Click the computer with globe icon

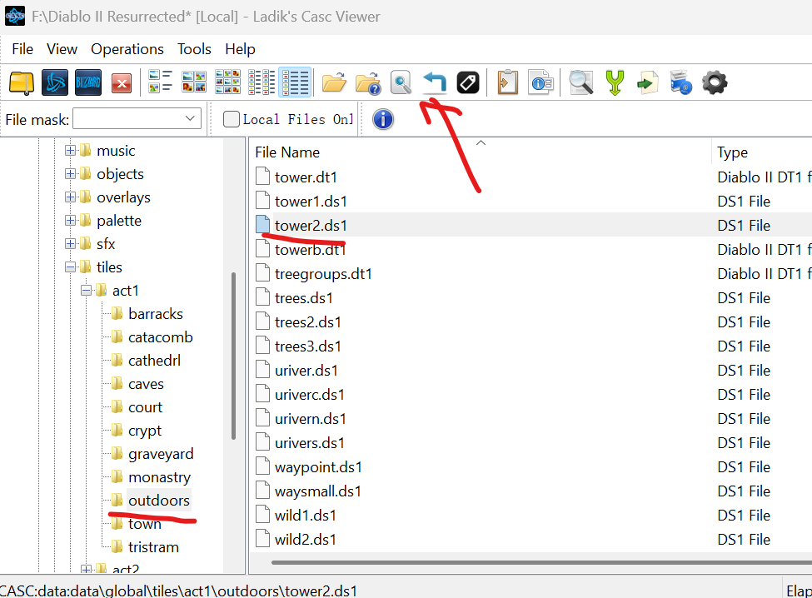[681, 82]
